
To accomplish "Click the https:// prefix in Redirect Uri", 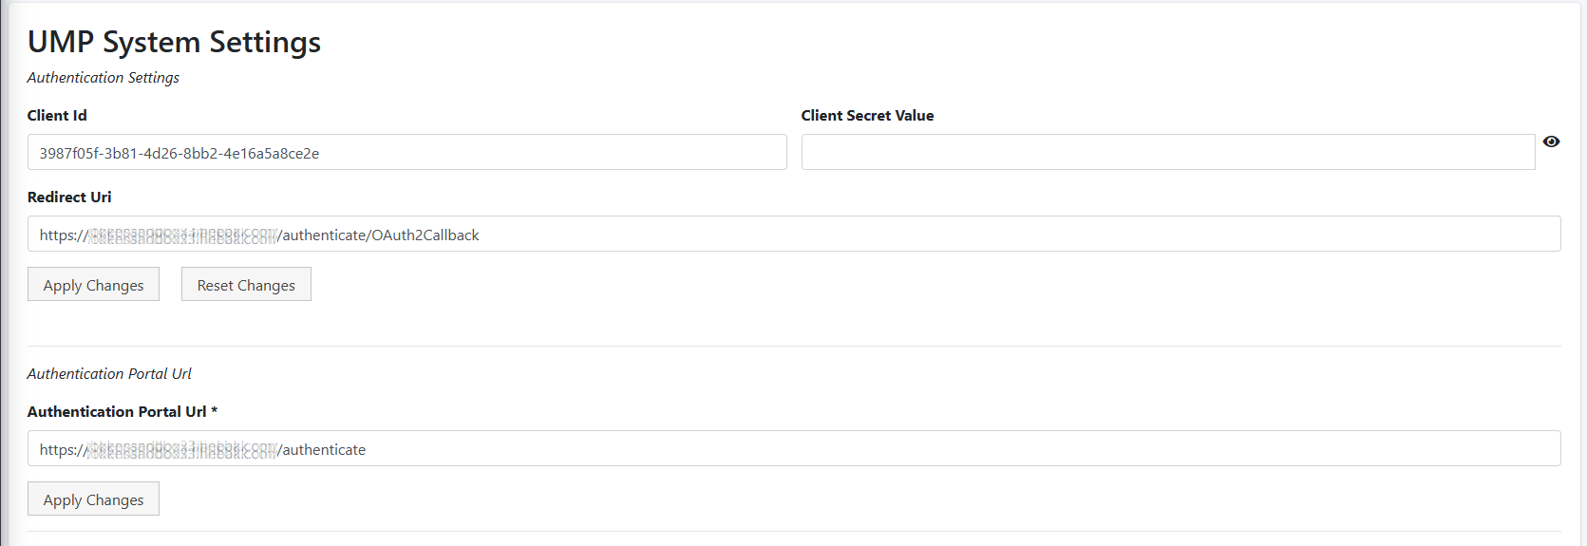I will tap(63, 235).
